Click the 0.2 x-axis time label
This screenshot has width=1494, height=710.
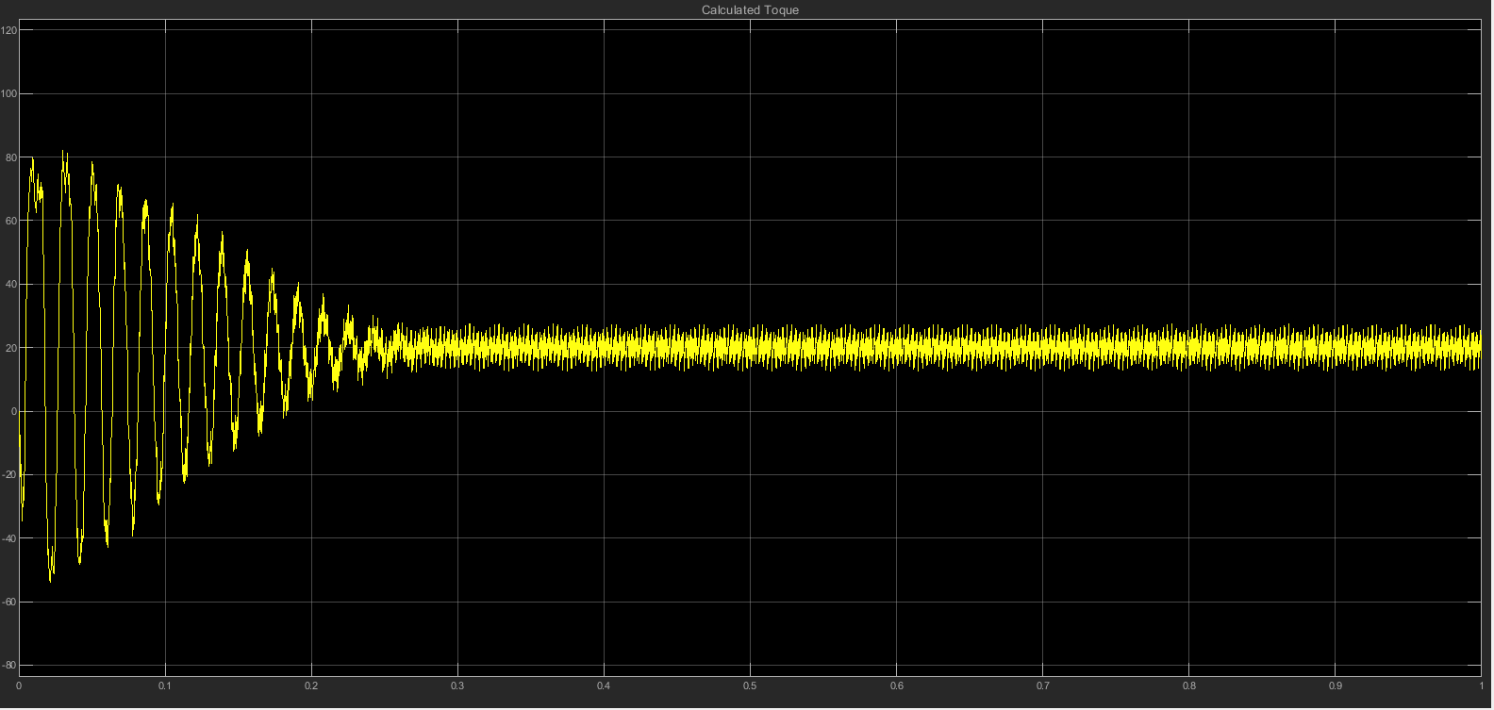coord(311,685)
